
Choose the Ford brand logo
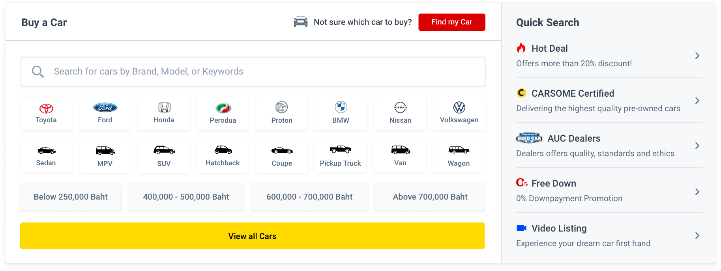(105, 107)
